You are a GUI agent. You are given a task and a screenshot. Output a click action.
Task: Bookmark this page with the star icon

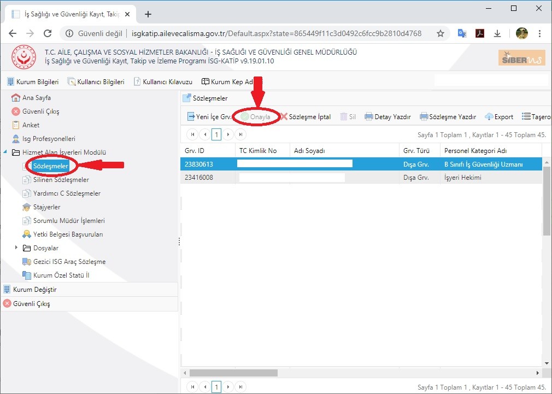pyautogui.click(x=441, y=33)
